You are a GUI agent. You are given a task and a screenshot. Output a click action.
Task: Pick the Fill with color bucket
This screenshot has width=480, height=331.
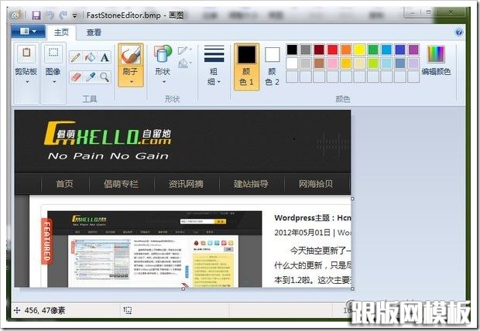point(90,57)
